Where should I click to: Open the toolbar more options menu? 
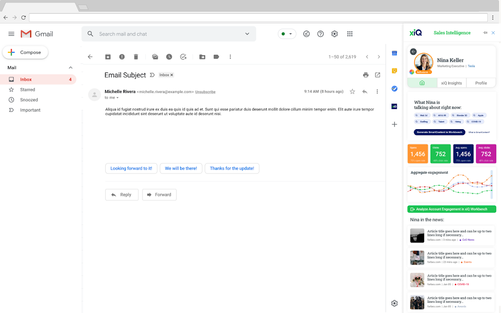tap(230, 57)
